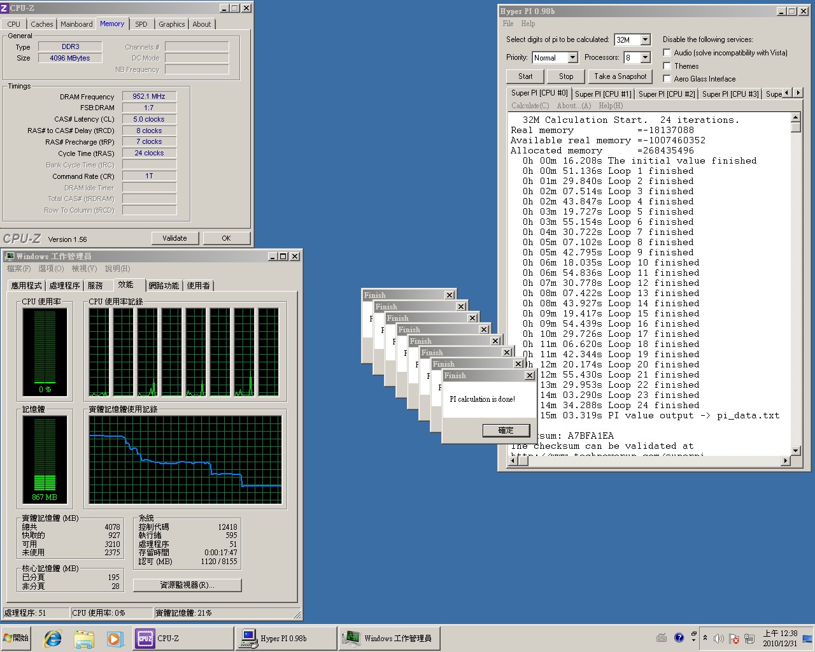Toggle the Aero Glass Interface checkbox

[667, 78]
